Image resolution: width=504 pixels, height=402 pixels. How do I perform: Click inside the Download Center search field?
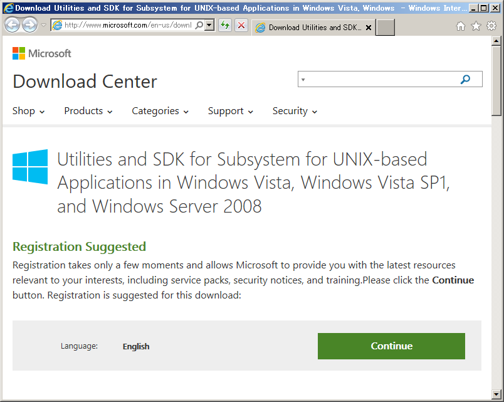[x=379, y=80]
